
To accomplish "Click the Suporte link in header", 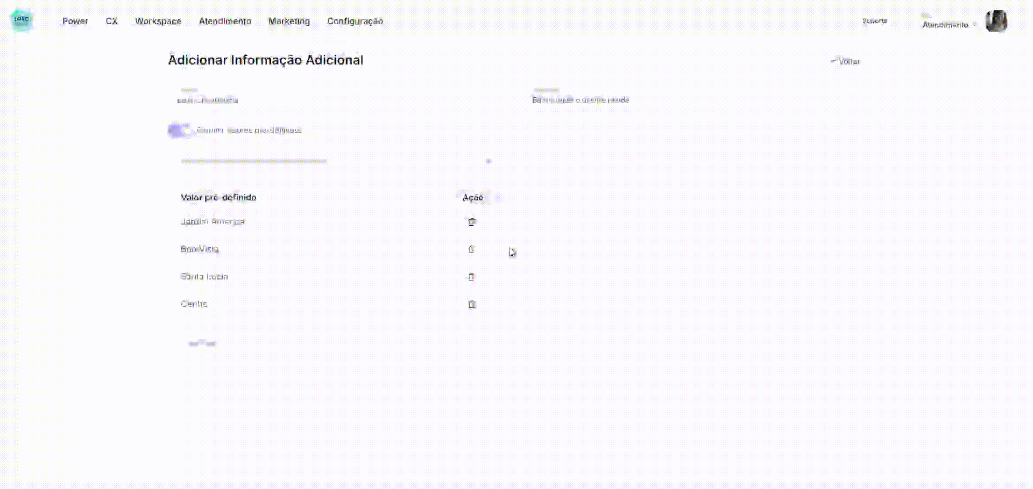I will [874, 21].
